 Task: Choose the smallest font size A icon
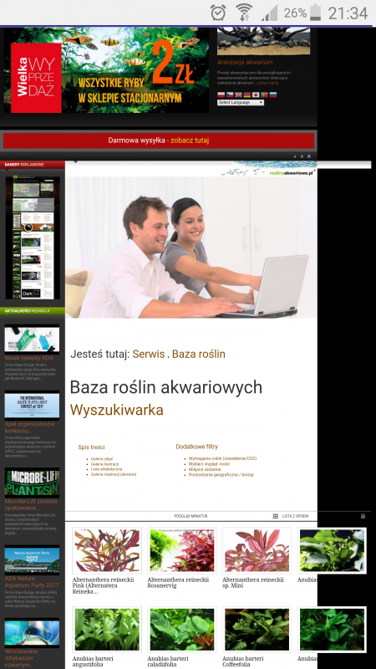point(295,156)
